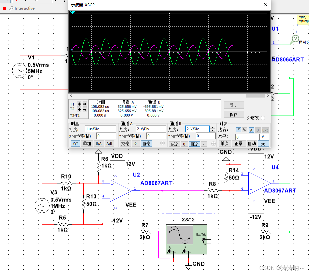The image size is (309, 274).
Task: Select the V1 5MHz AC source symbol
Action: click(x=20, y=71)
